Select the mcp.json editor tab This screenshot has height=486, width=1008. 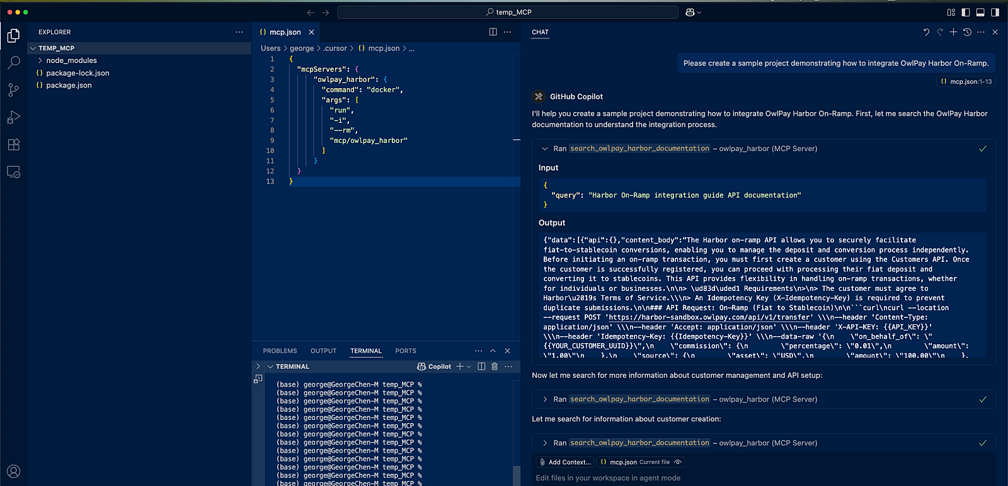click(x=285, y=32)
